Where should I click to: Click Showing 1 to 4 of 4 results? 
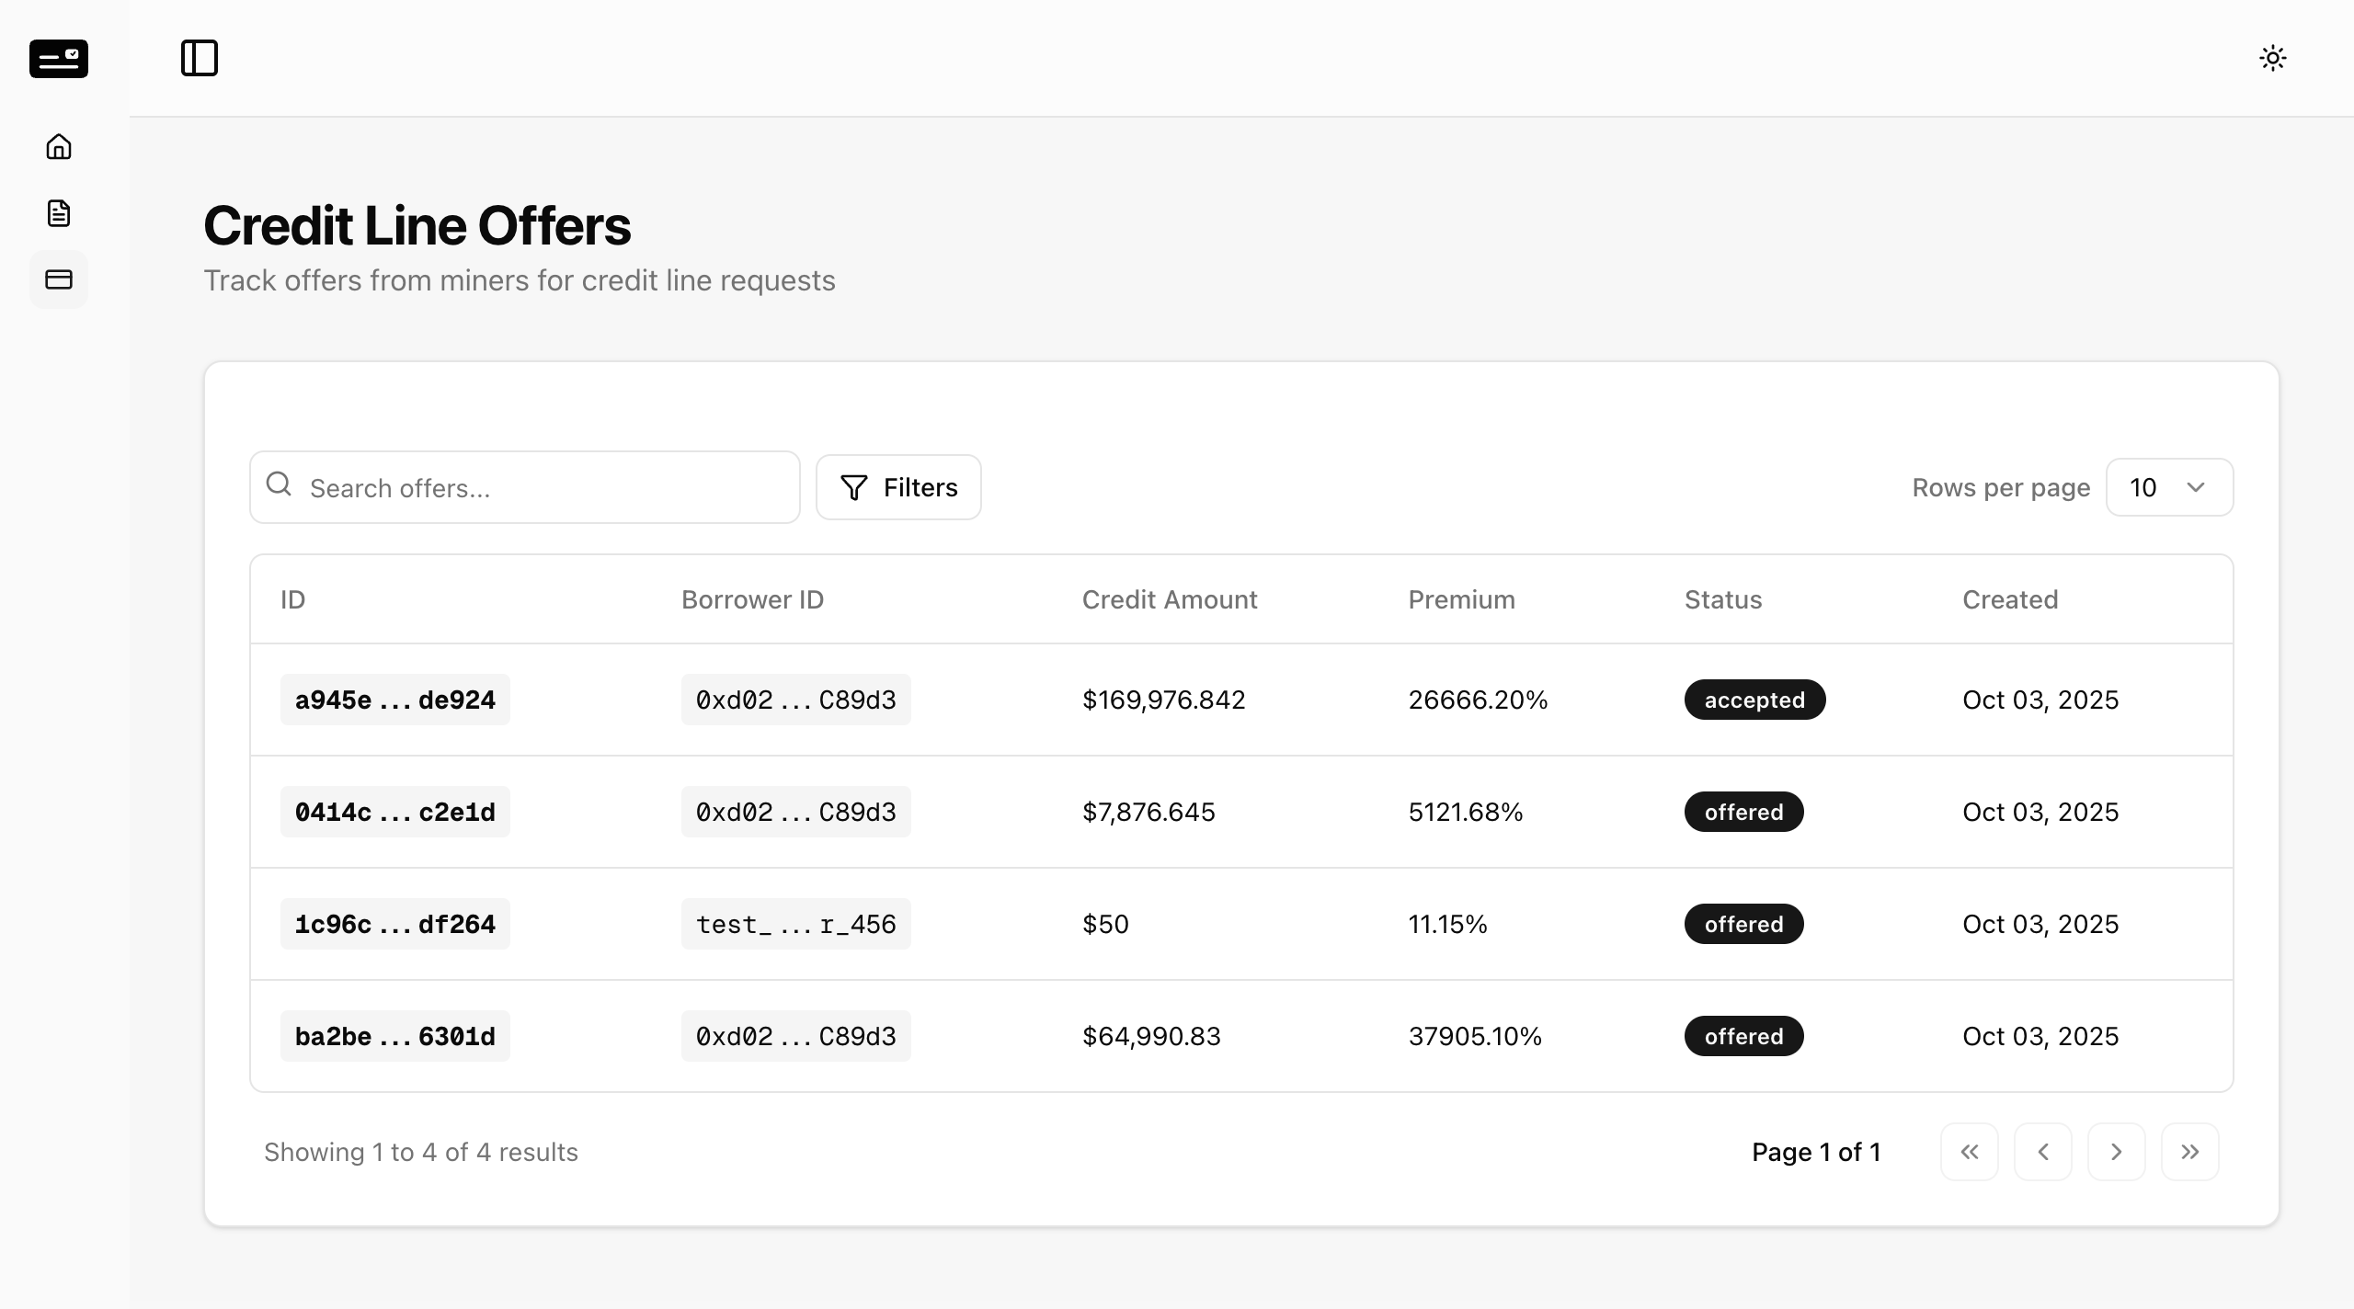coord(421,1152)
